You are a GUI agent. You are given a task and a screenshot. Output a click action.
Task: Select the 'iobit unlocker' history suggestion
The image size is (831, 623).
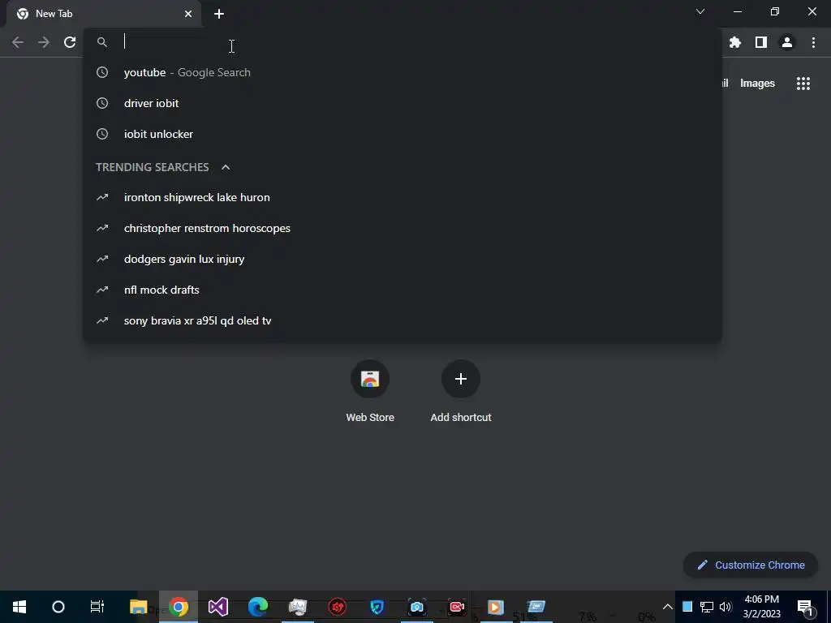tap(403, 134)
